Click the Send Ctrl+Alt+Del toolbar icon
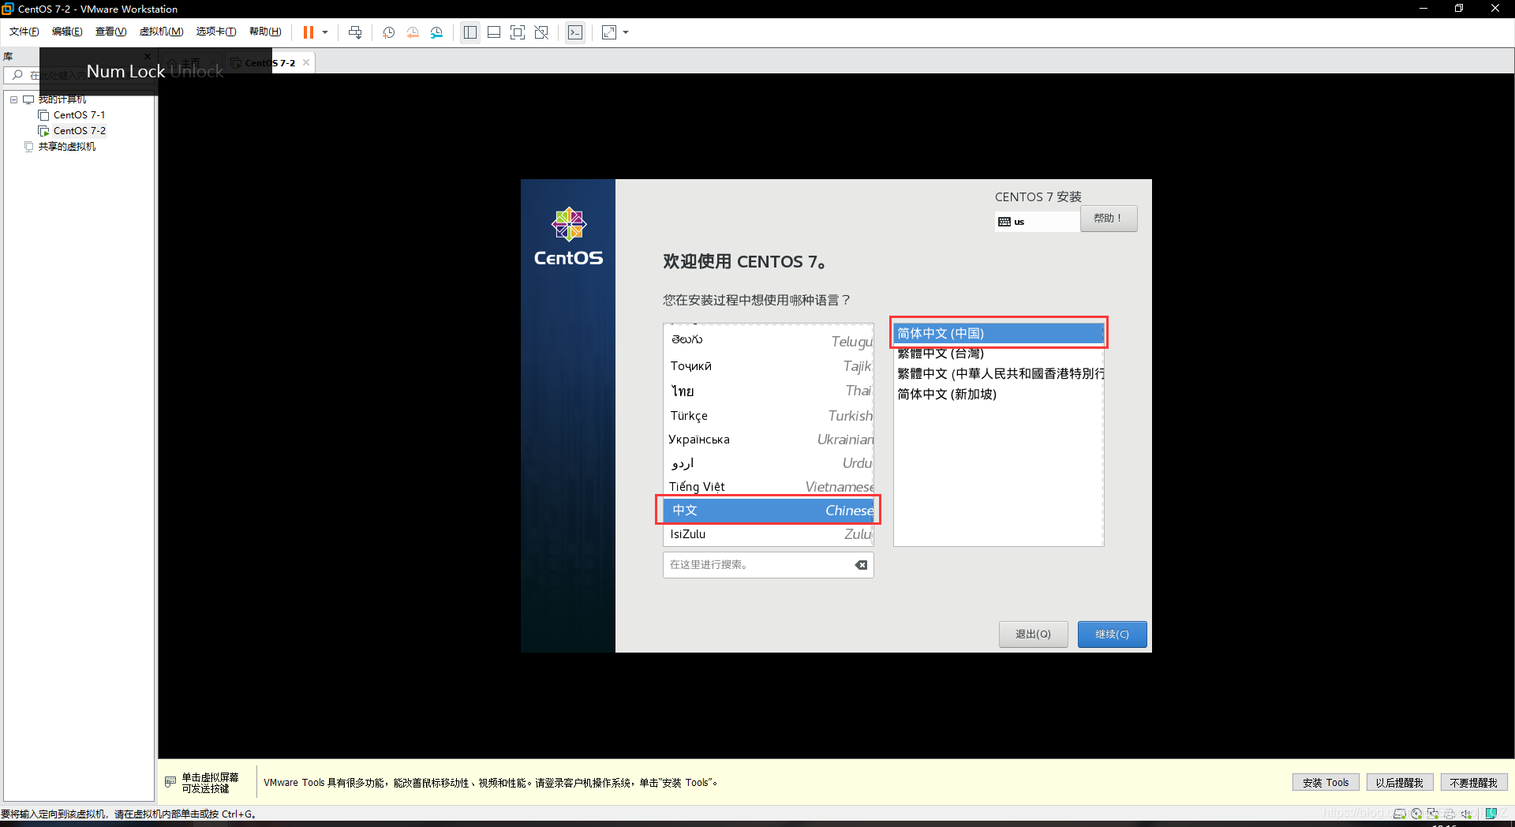Screen dimensions: 1515x827 pyautogui.click(x=355, y=32)
